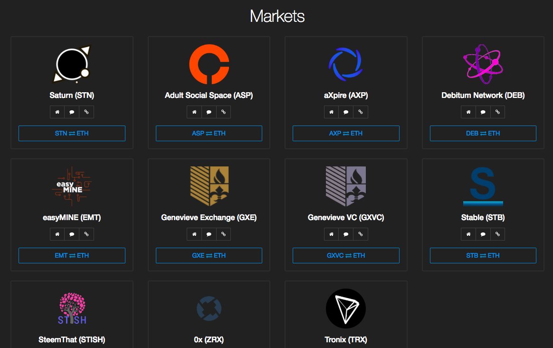
Task: Click the Adult Social Space (ASP) title
Action: click(x=209, y=95)
